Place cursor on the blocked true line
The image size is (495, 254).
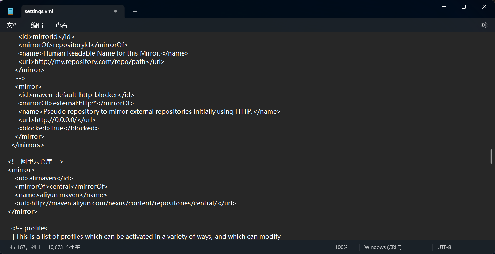[x=58, y=128]
